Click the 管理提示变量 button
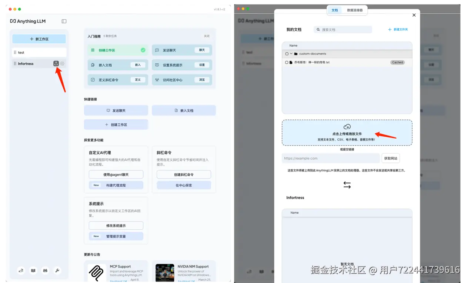468x283 pixels. [116, 236]
